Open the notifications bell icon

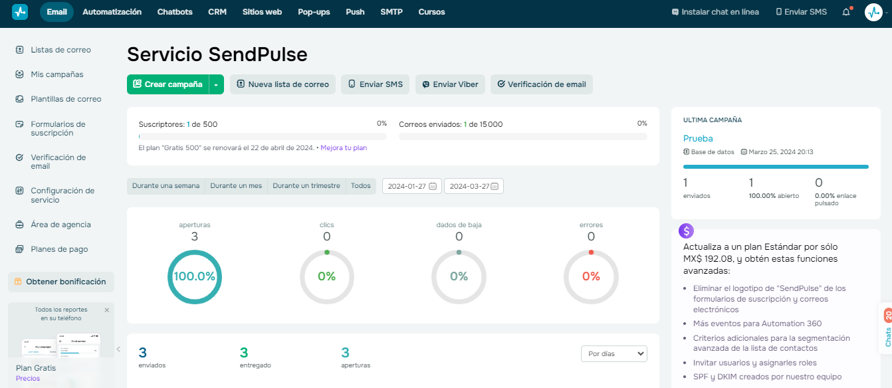click(x=846, y=12)
